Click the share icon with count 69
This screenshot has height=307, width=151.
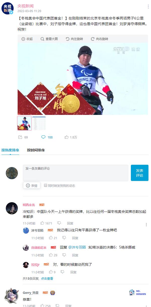point(20,137)
